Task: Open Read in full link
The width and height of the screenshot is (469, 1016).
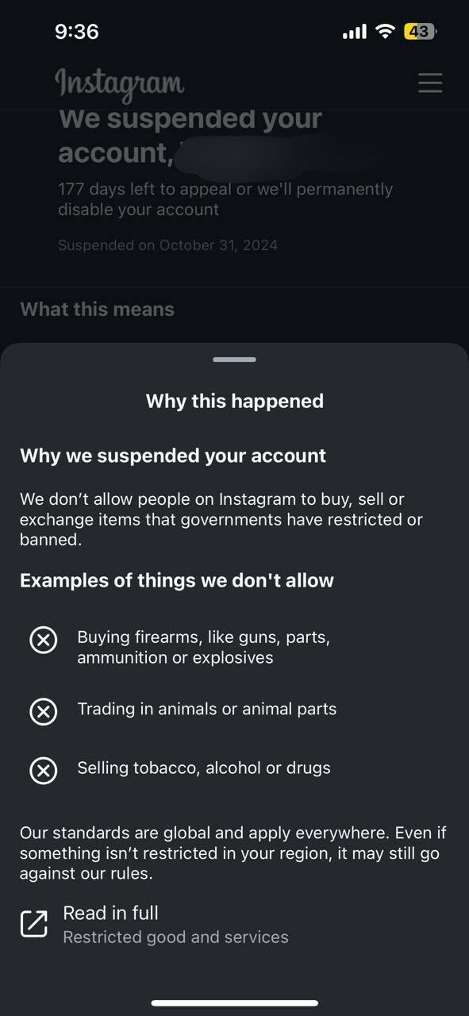Action: [111, 913]
